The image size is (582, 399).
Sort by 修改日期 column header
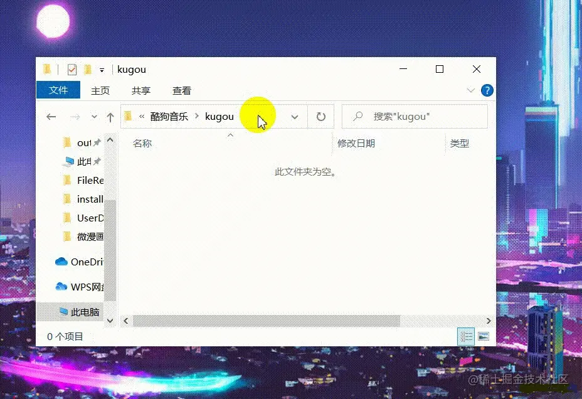pyautogui.click(x=356, y=143)
